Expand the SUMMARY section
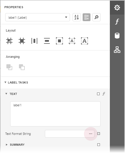125x153 pixels. click(x=6, y=145)
